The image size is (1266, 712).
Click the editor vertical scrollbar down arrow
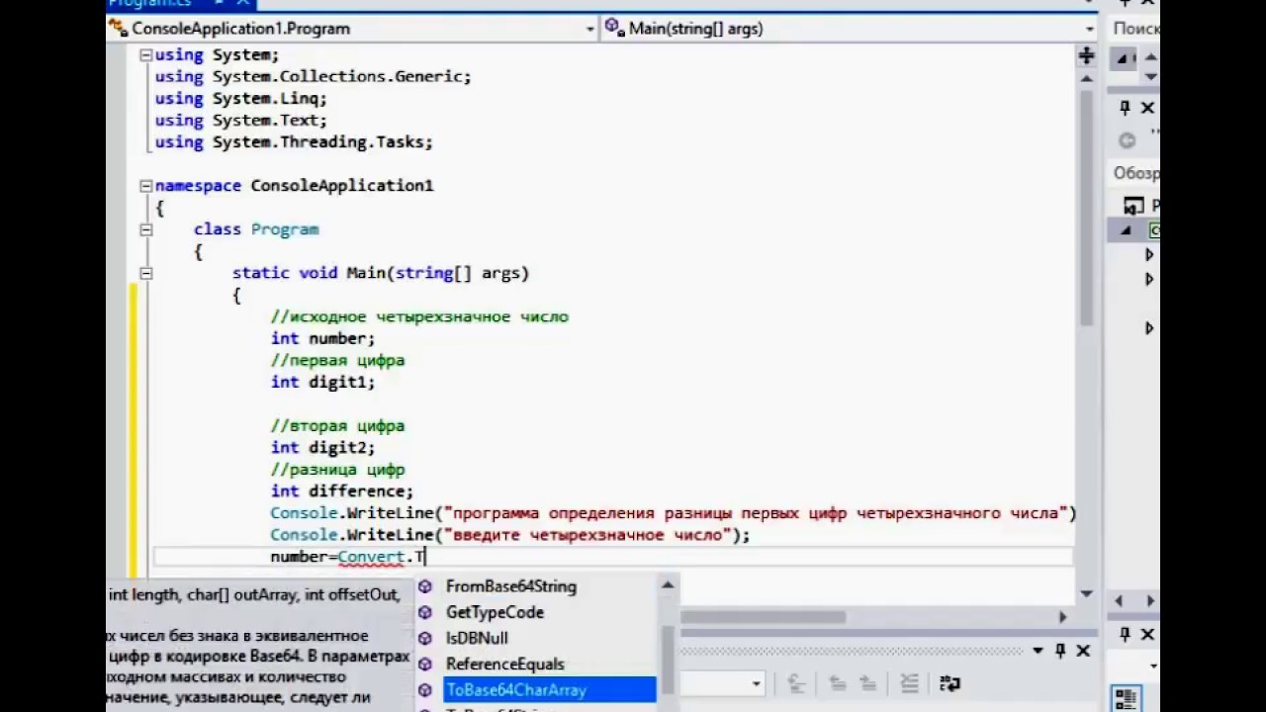(1086, 593)
